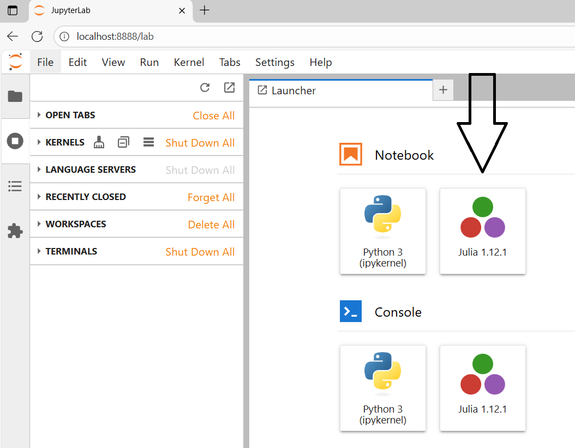Viewport: 575px width, 448px height.
Task: Expand the Workspaces section
Action: point(75,224)
